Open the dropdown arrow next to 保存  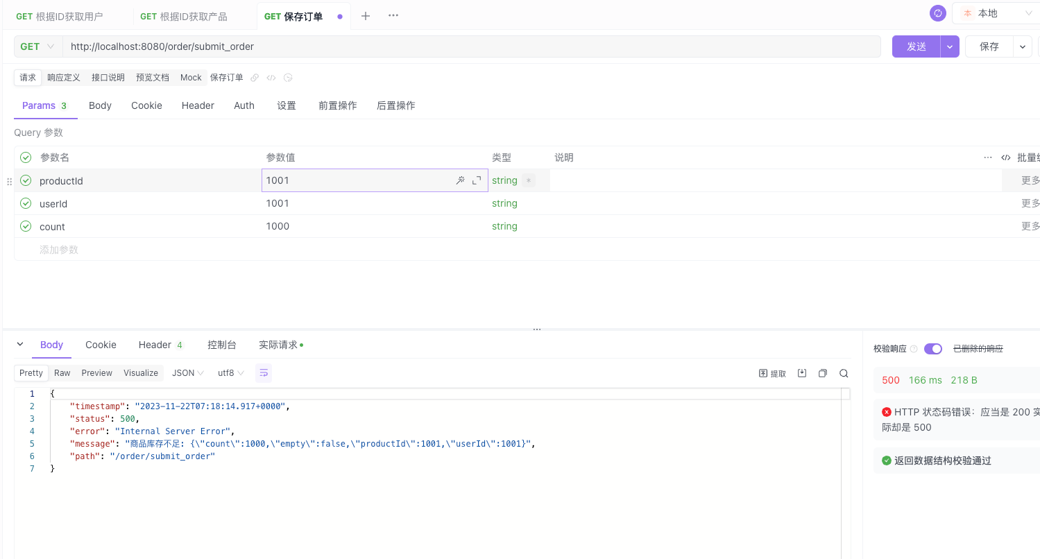1023,46
